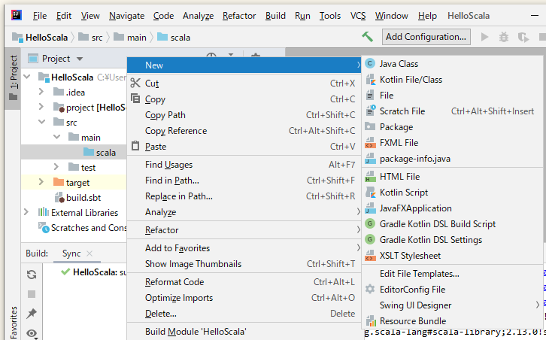Click the Java Class icon
Viewport: 546px width, 340px height.
[x=370, y=63]
